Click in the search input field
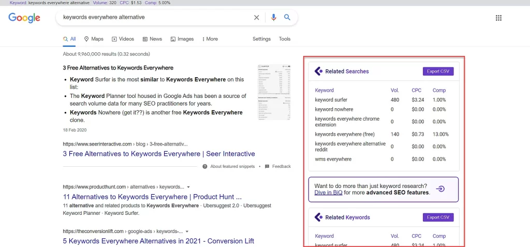The image size is (530, 247). 155,17
